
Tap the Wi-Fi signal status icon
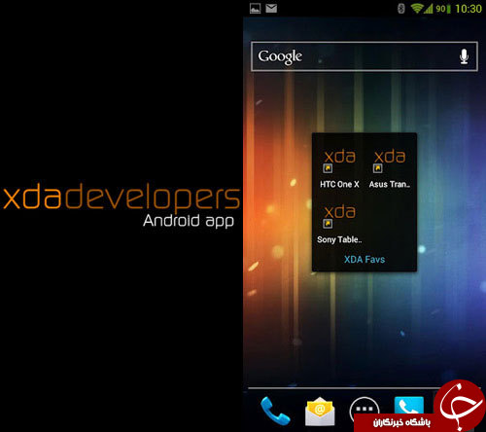417,9
